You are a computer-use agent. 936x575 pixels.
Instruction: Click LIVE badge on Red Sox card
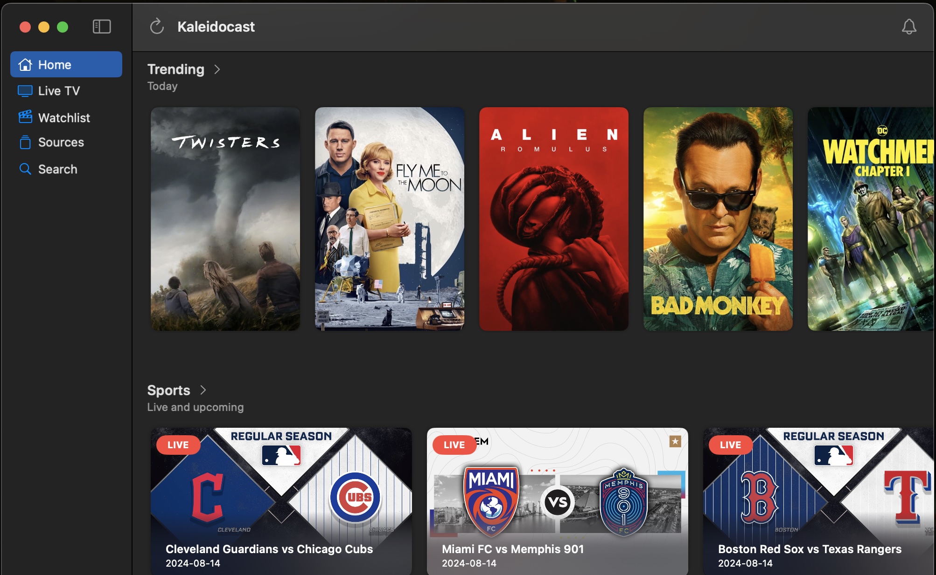point(731,445)
